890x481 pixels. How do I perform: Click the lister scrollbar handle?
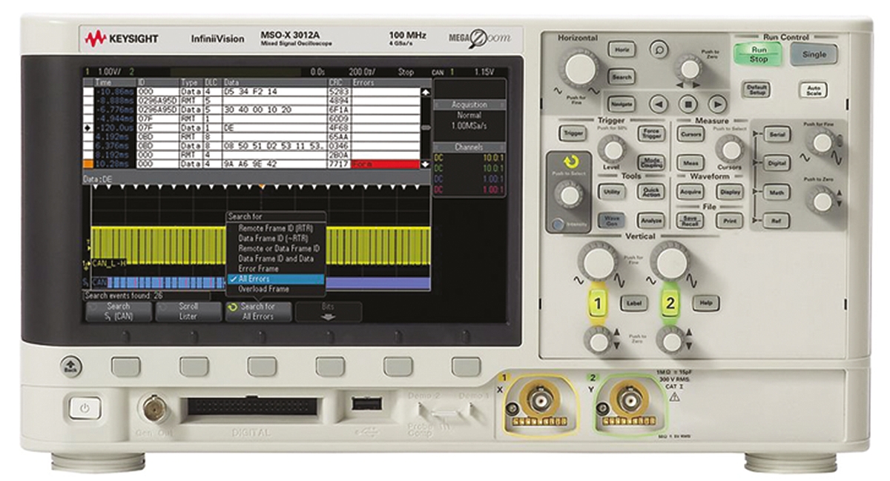(x=426, y=127)
